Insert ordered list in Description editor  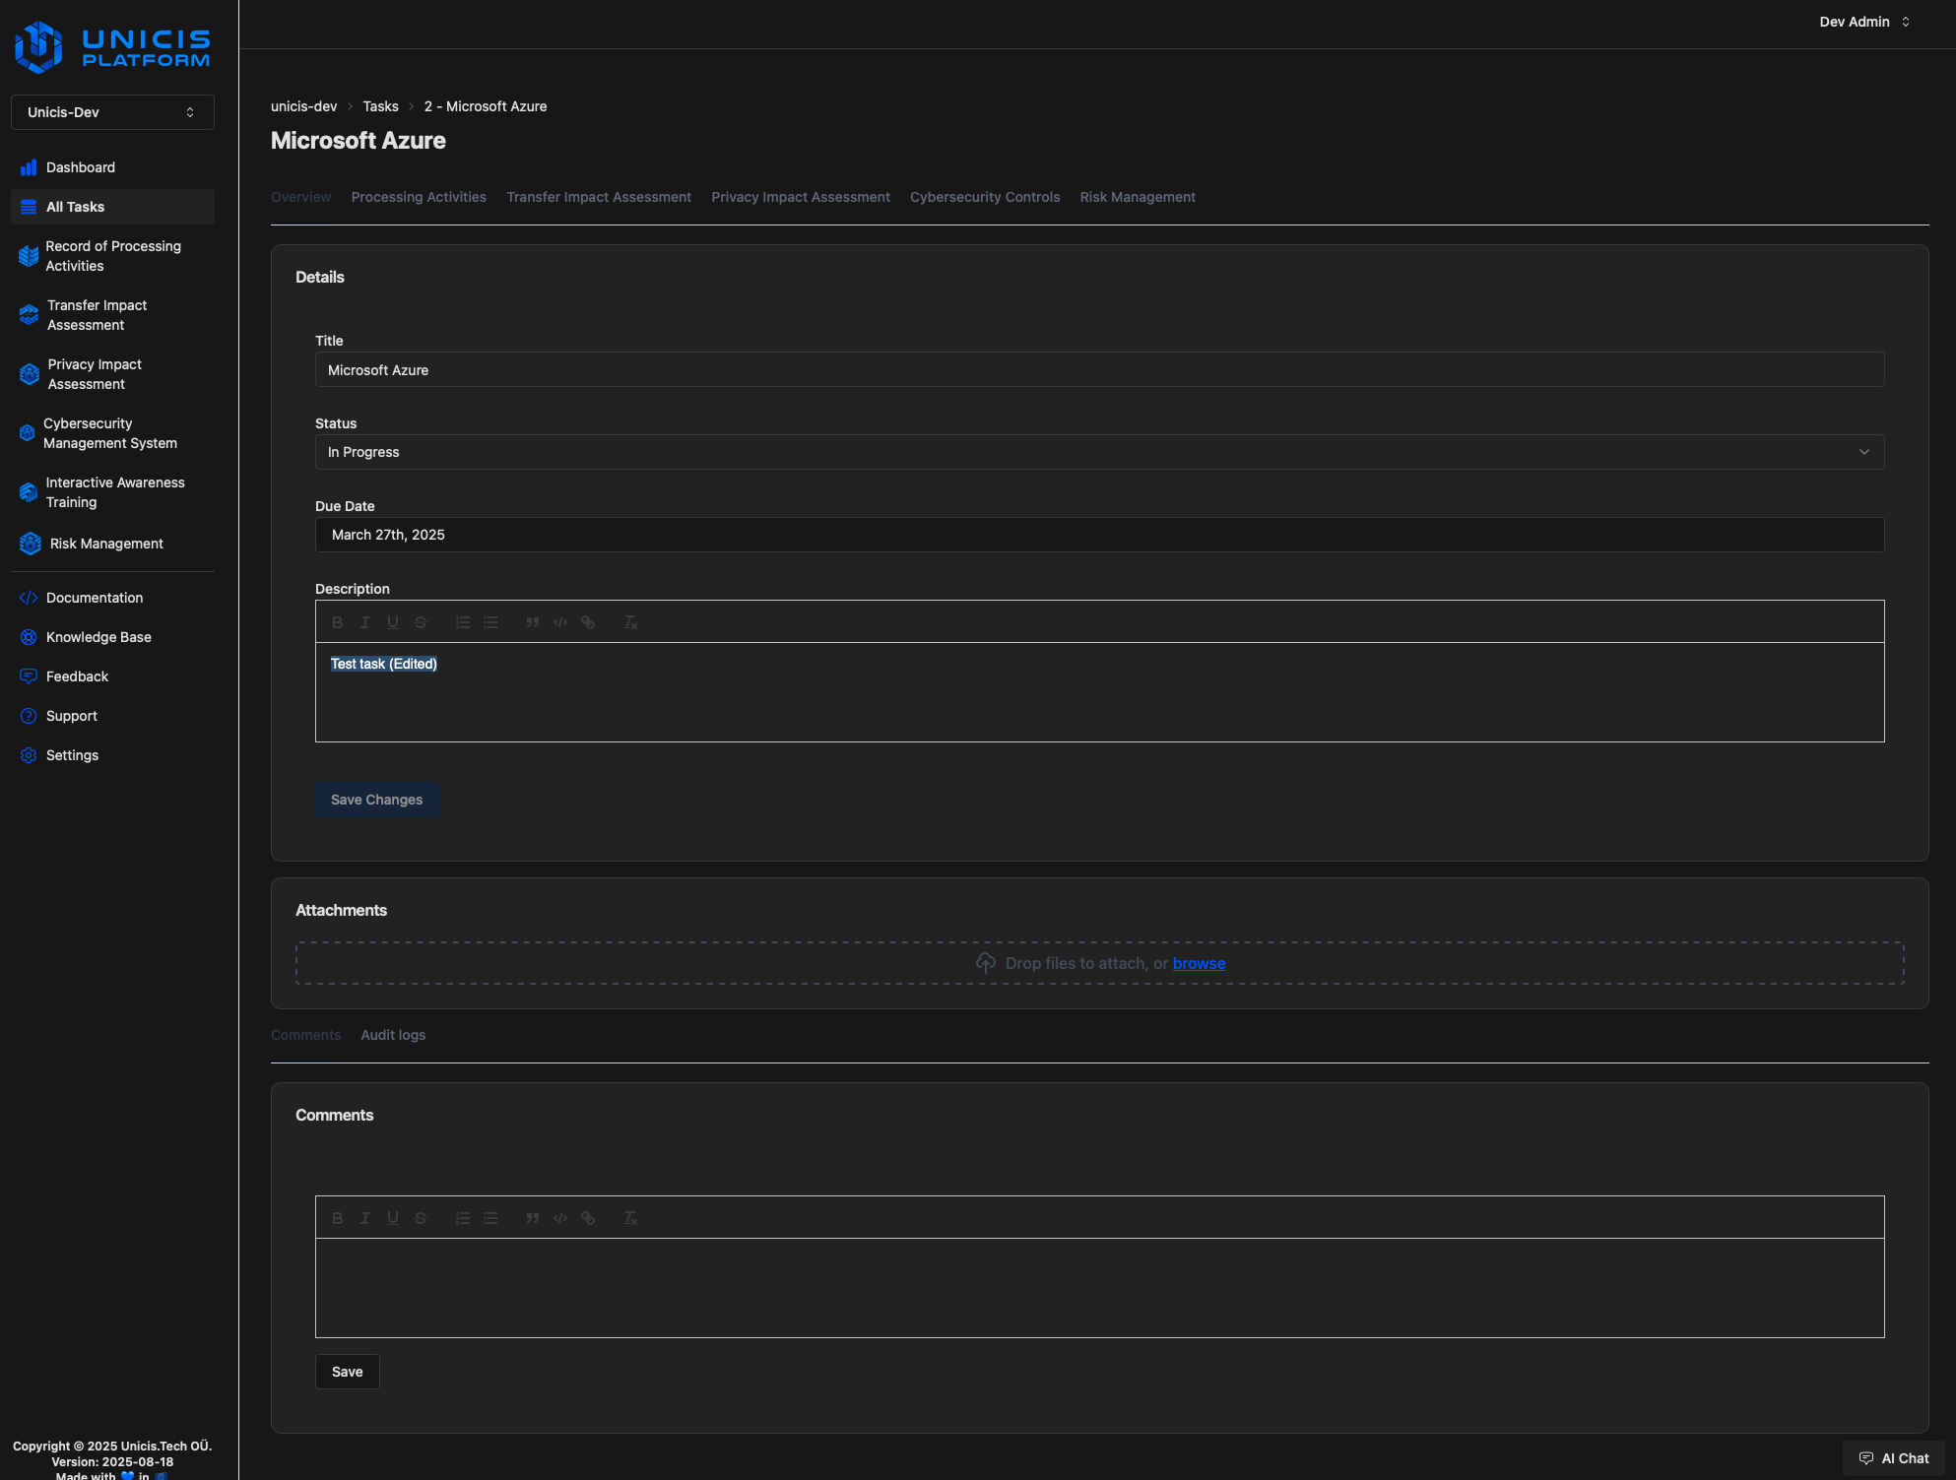(x=463, y=622)
